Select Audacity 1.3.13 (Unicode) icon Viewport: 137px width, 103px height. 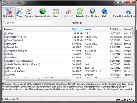point(5,61)
